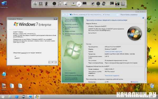Click OK in the About Windows dialog
This screenshot has width=158, height=99.
(x=52, y=62)
